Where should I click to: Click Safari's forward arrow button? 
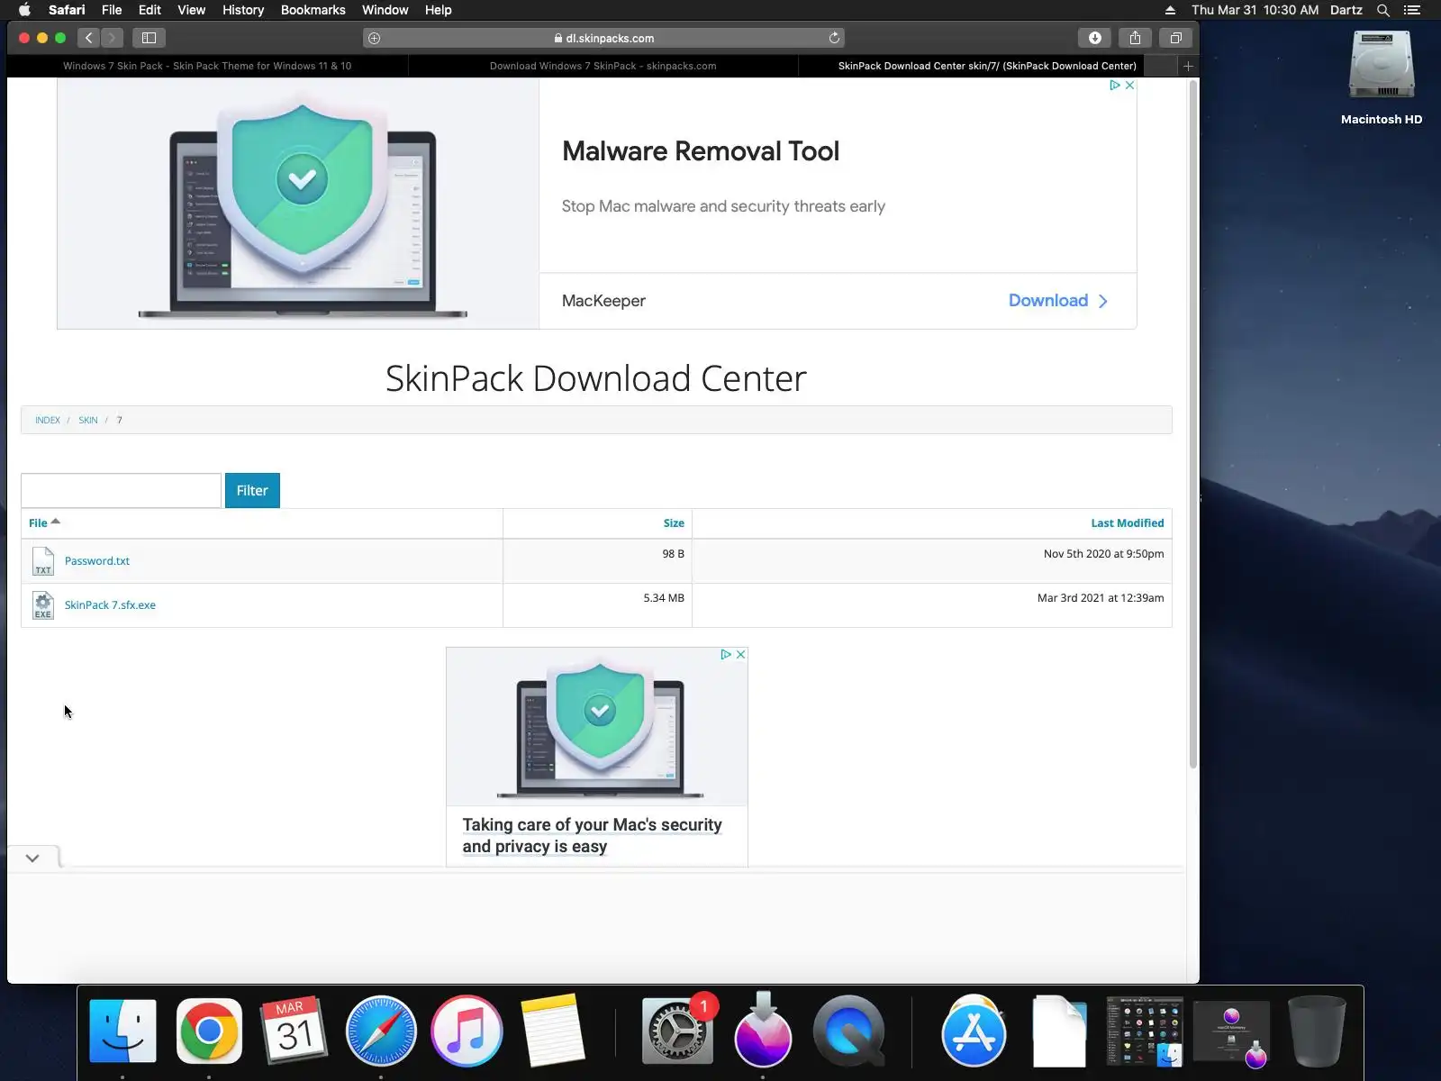click(x=112, y=38)
